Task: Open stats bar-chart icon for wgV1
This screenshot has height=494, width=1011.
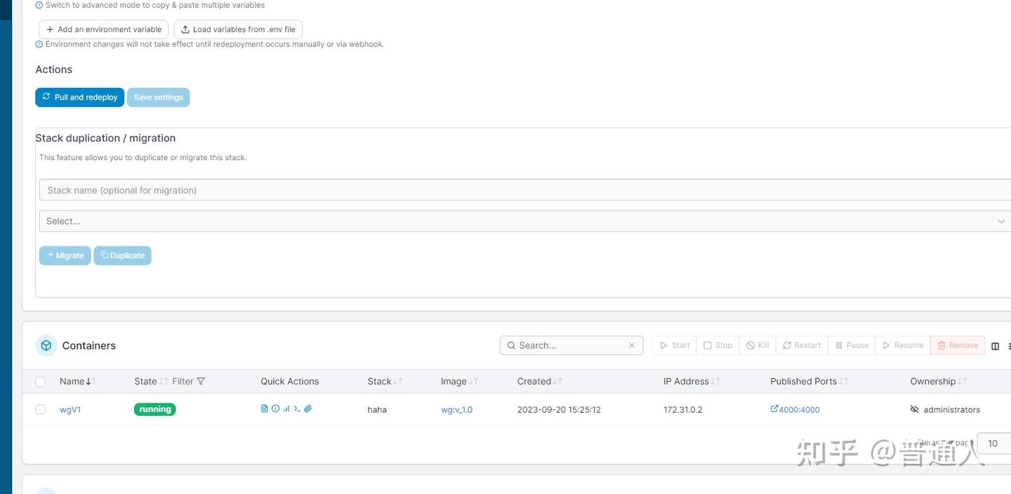Action: tap(286, 408)
